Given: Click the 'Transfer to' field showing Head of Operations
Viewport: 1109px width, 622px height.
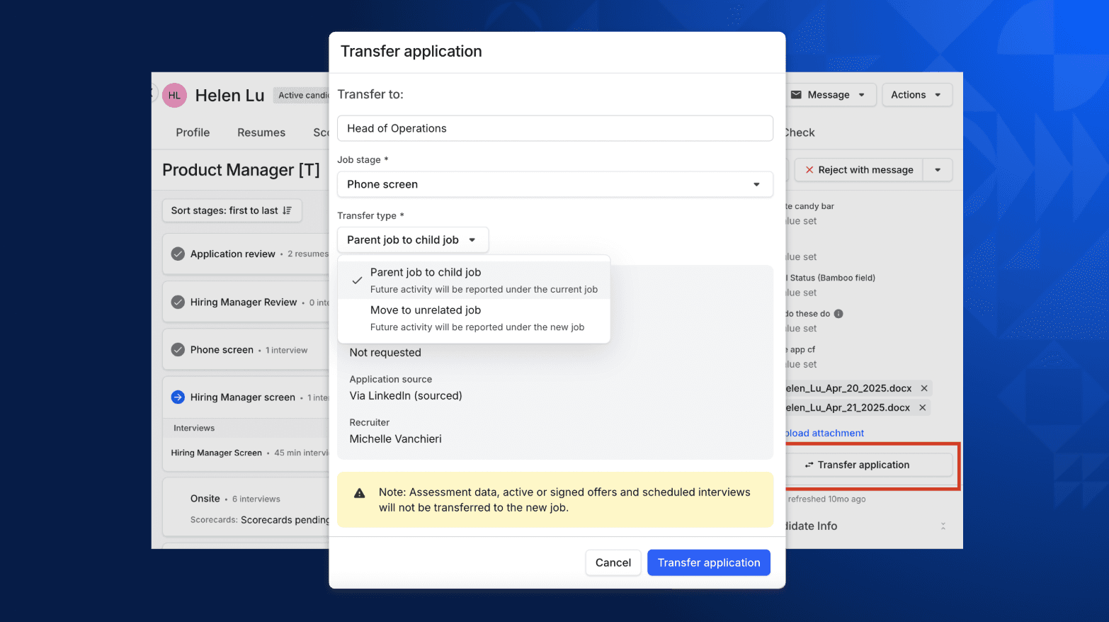Looking at the screenshot, I should point(555,128).
